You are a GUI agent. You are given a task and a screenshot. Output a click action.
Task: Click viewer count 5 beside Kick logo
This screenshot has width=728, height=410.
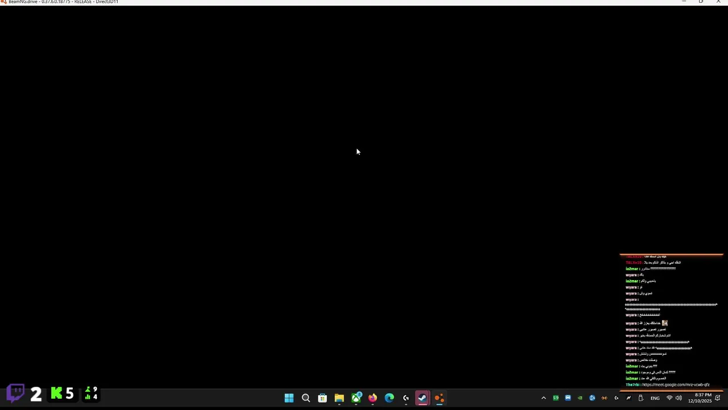click(69, 393)
